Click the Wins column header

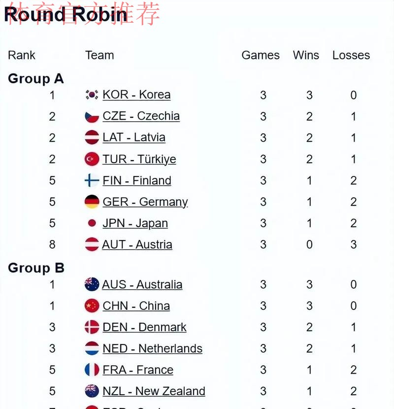[306, 55]
